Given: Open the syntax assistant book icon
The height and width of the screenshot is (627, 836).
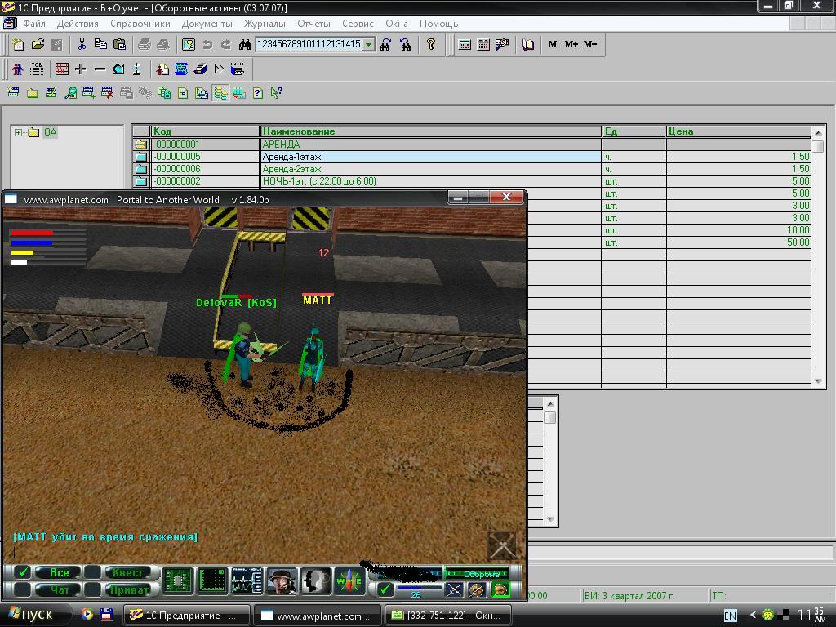Looking at the screenshot, I should coord(527,45).
